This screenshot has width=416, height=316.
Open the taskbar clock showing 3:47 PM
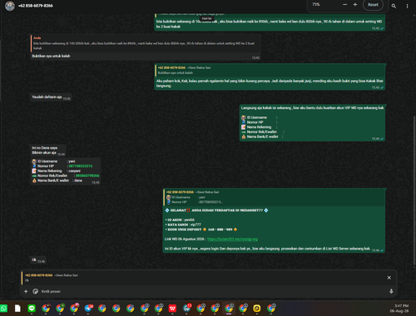pos(399,309)
